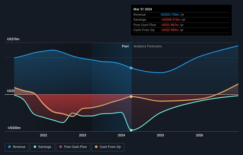
Task: Click the Analysts Forecasts label
Action: (x=147, y=46)
